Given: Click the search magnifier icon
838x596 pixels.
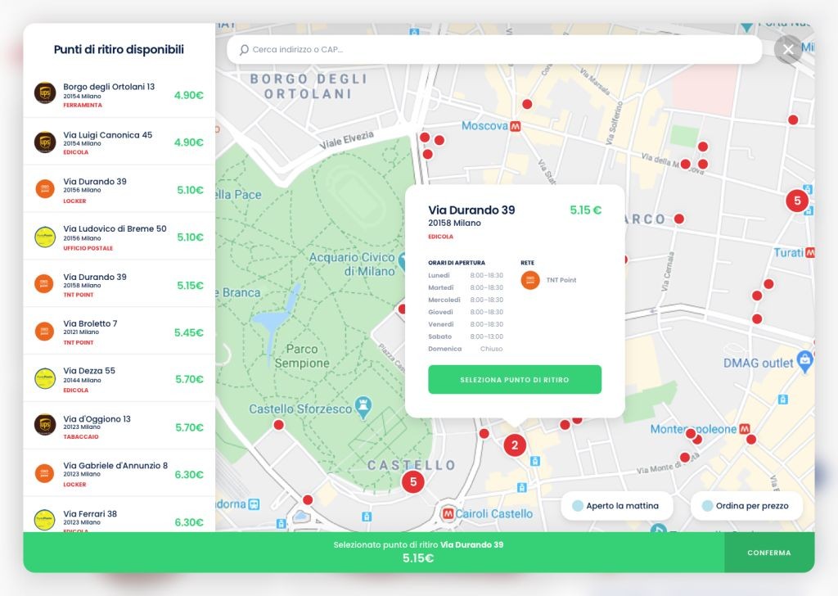Looking at the screenshot, I should point(244,50).
